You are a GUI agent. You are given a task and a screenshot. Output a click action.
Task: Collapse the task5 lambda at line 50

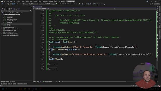48,42
